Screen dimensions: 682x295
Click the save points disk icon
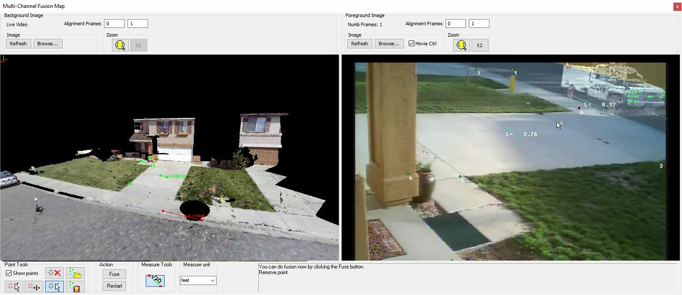(x=76, y=287)
